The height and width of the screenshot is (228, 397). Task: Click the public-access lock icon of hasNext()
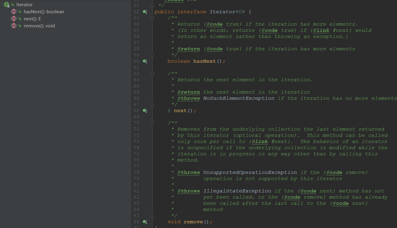tap(20, 12)
